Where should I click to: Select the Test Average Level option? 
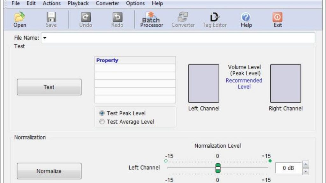(102, 122)
